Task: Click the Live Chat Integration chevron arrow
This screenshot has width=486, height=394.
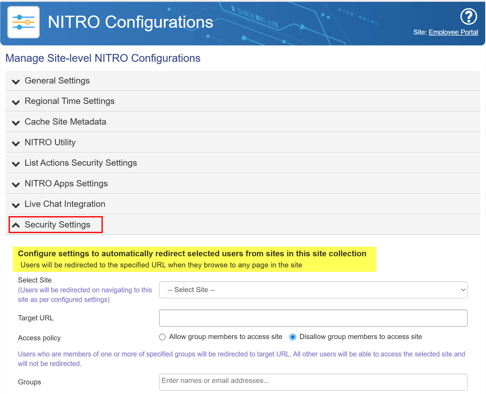Action: tap(16, 205)
